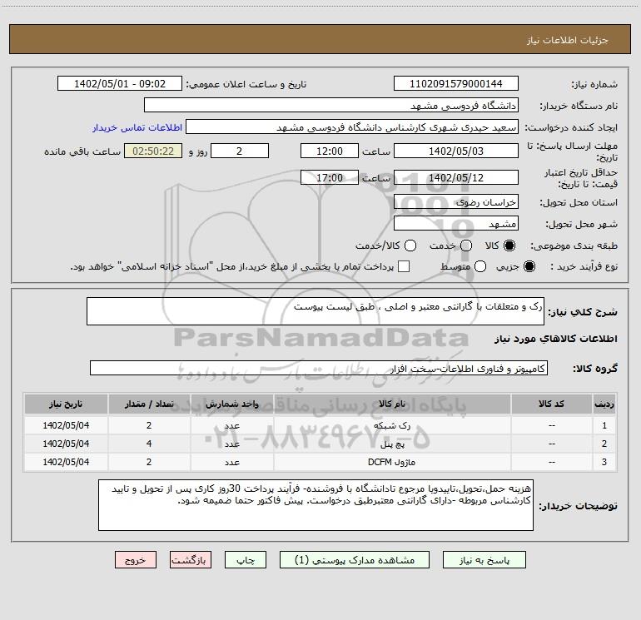
Task: Click the تاریخ نیاز column header
Action: click(66, 404)
